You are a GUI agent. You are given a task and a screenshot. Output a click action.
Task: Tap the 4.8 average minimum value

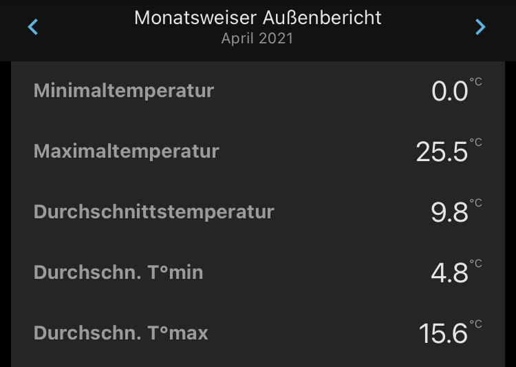pyautogui.click(x=449, y=273)
